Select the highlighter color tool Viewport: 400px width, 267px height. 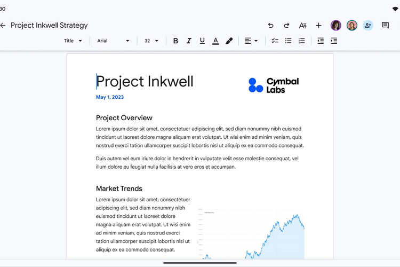pyautogui.click(x=229, y=41)
